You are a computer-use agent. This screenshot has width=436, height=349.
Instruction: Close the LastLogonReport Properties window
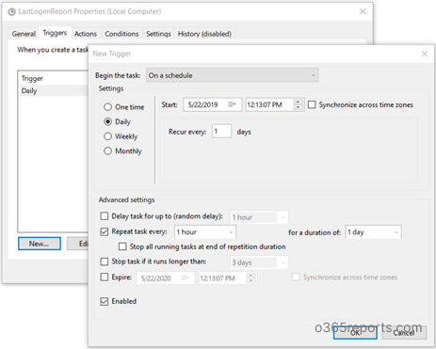pos(363,11)
